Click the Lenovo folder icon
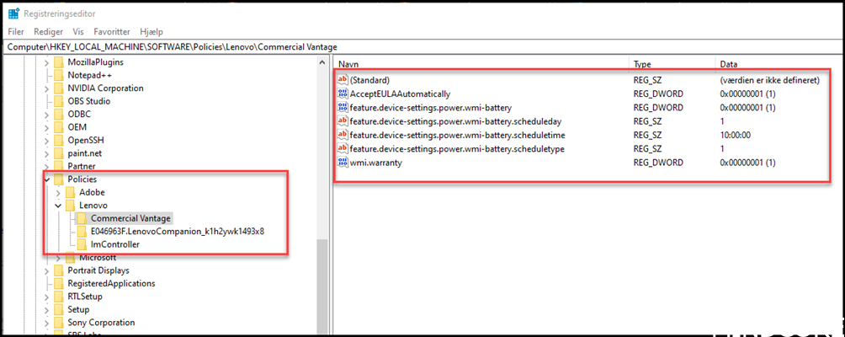 (x=70, y=206)
